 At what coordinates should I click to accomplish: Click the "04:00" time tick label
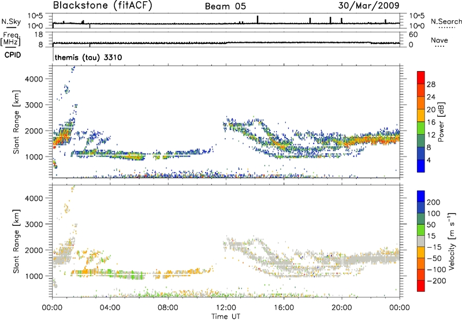[x=110, y=308]
